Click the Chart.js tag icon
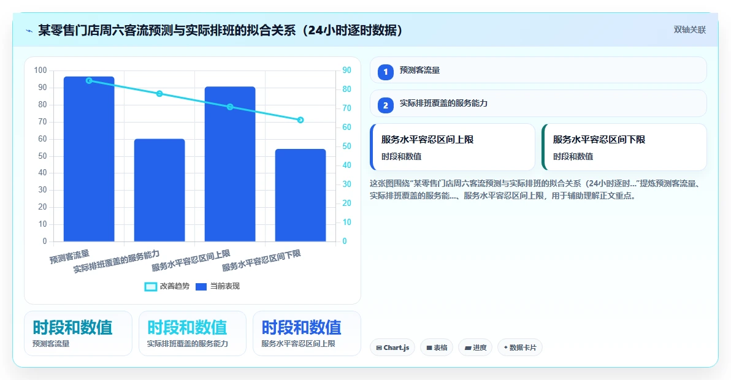The image size is (731, 380). pyautogui.click(x=379, y=348)
